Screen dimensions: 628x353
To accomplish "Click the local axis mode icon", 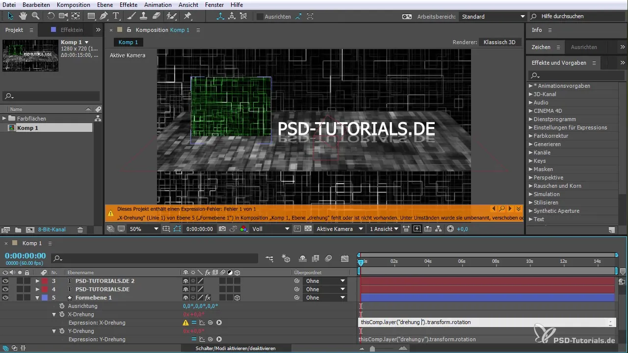I will [220, 16].
